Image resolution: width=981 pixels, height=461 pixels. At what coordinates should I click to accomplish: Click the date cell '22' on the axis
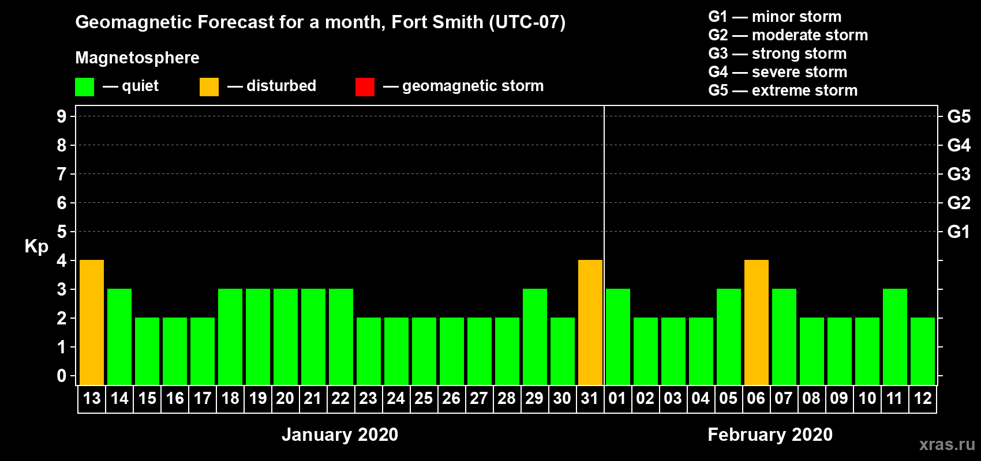pyautogui.click(x=341, y=399)
